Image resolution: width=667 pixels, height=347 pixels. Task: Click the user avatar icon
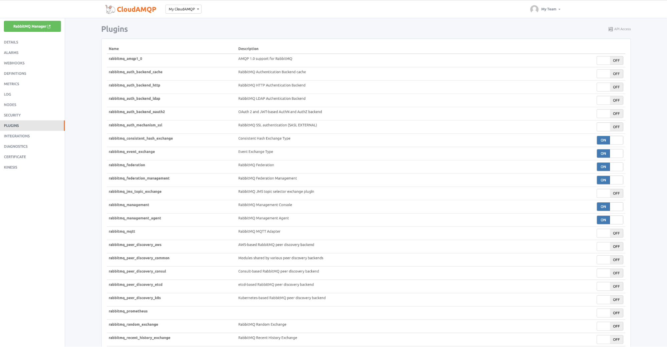pyautogui.click(x=534, y=9)
